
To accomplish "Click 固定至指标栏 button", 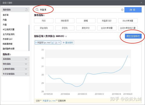I will [133, 36].
